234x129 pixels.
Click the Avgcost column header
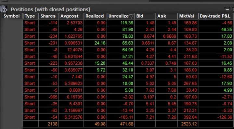[71, 16]
